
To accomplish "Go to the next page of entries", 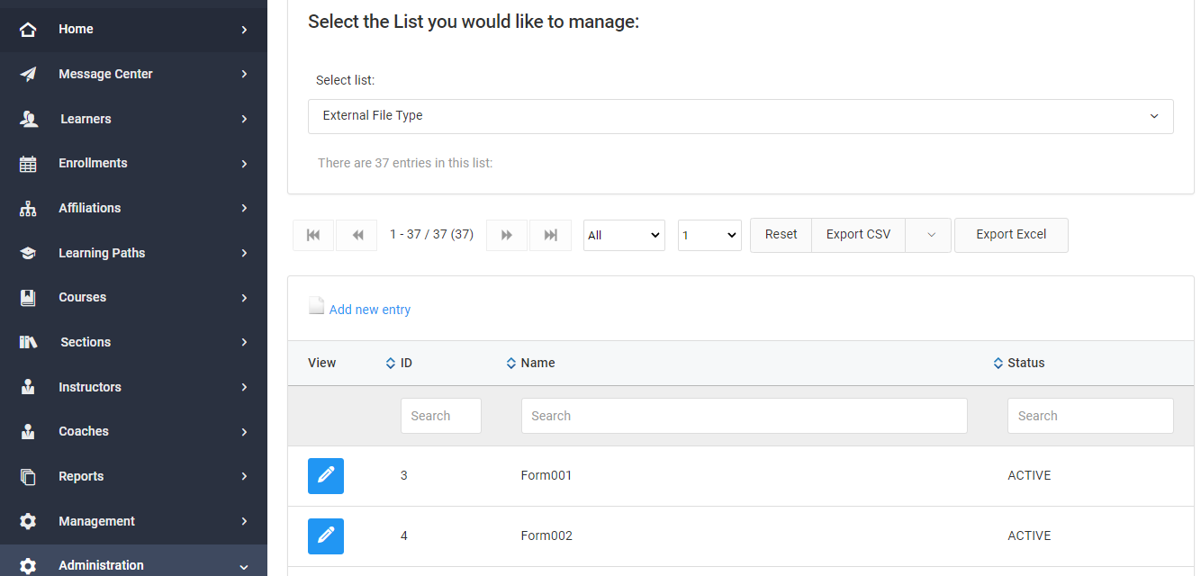I will [x=507, y=235].
